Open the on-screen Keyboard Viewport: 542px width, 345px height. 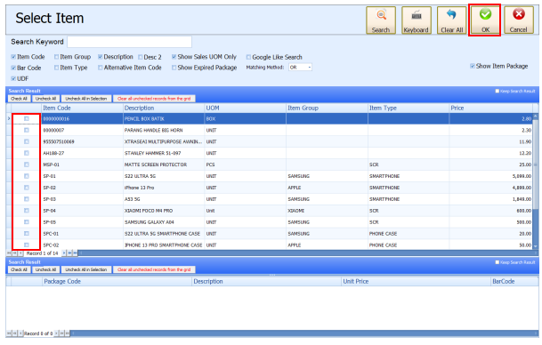point(417,20)
